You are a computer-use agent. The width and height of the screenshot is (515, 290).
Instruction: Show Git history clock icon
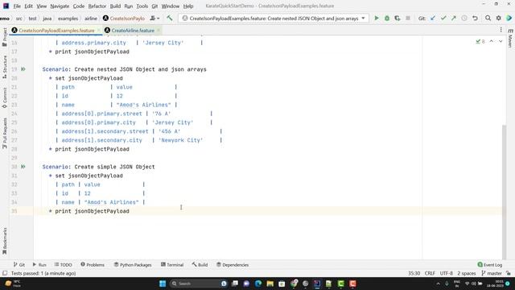coord(464,19)
